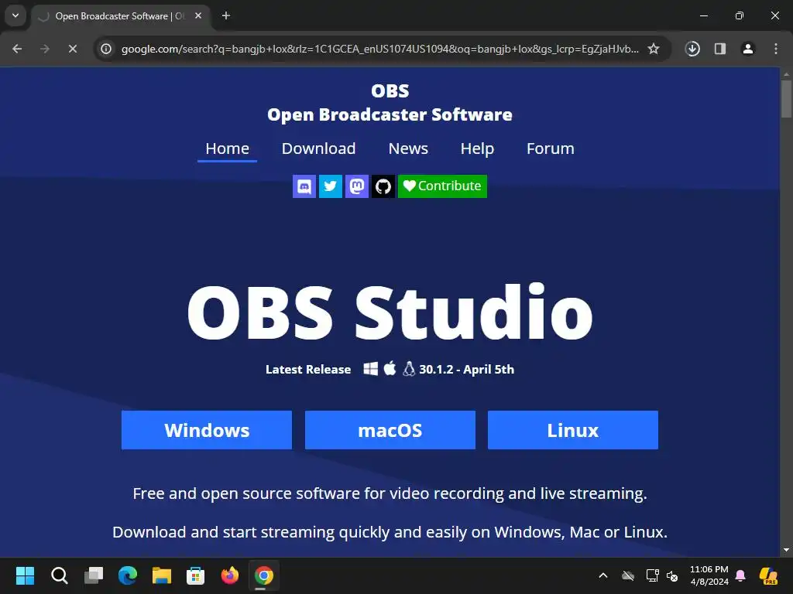Bookmark this page with the star icon
Viewport: 793px width, 594px height.
pos(654,49)
